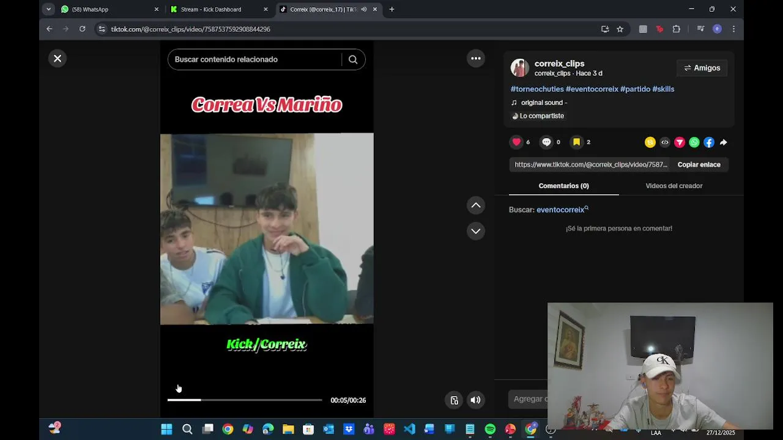
Task: Close the WhatsApp browser tab
Action: pyautogui.click(x=157, y=9)
